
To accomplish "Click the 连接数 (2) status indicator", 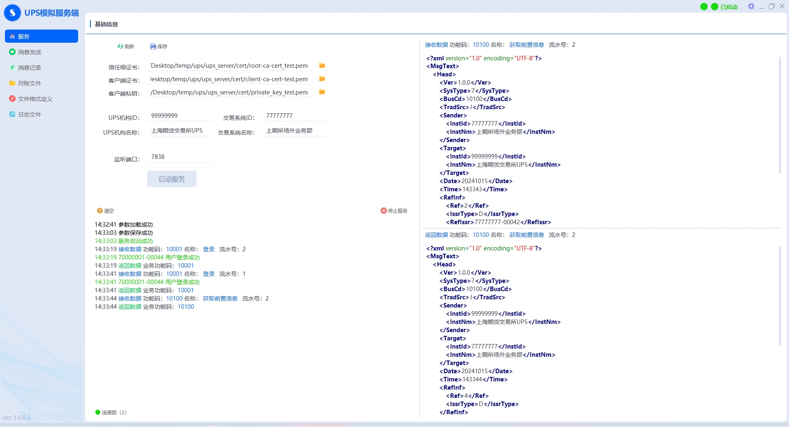I will click(111, 412).
